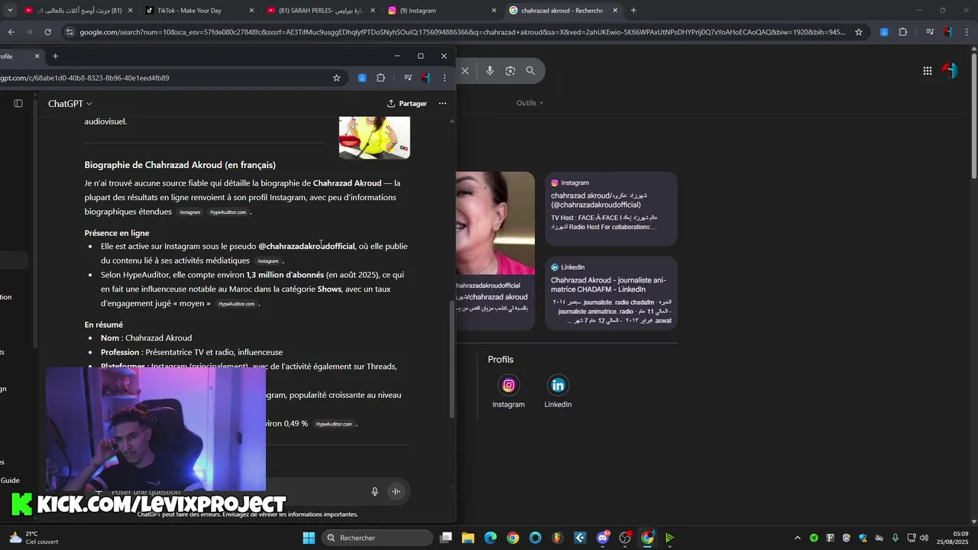
Task: Open the smiling woman video thumbnail
Action: click(x=495, y=223)
